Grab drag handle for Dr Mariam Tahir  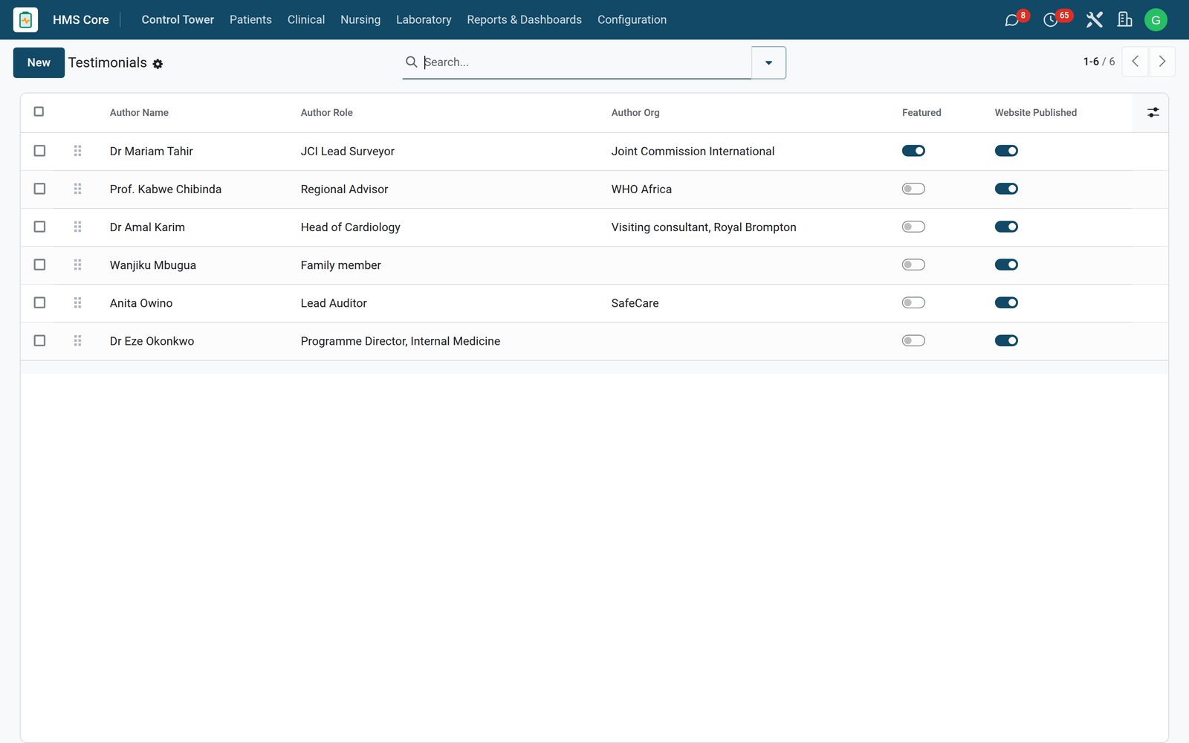(77, 151)
